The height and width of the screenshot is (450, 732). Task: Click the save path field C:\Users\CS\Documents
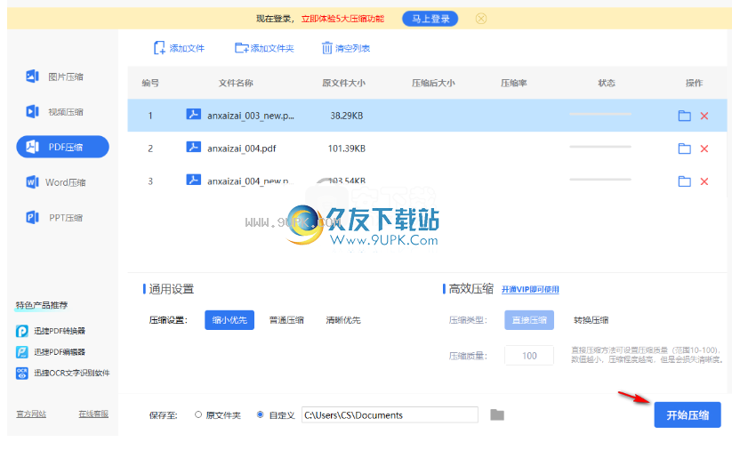[390, 415]
